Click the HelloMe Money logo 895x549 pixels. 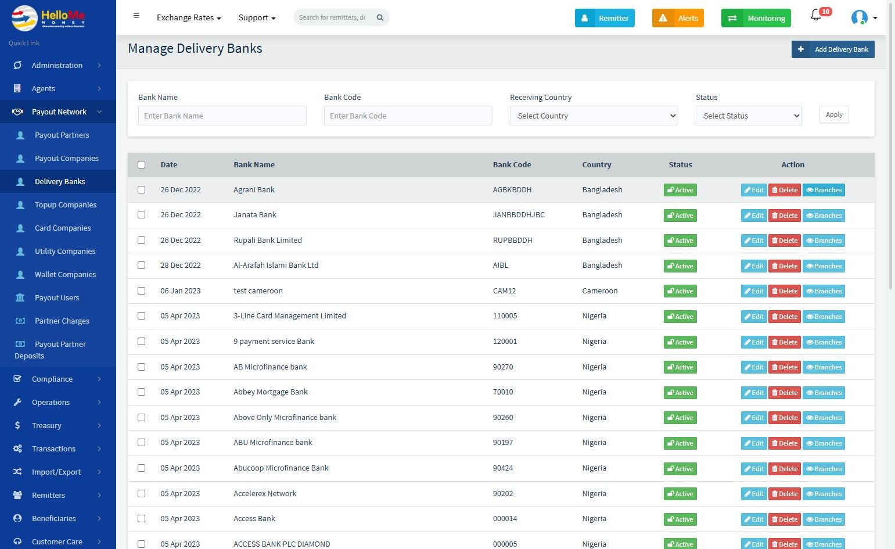(48, 18)
